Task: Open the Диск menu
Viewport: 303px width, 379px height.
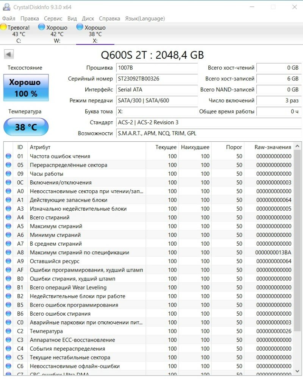Action: (x=88, y=19)
